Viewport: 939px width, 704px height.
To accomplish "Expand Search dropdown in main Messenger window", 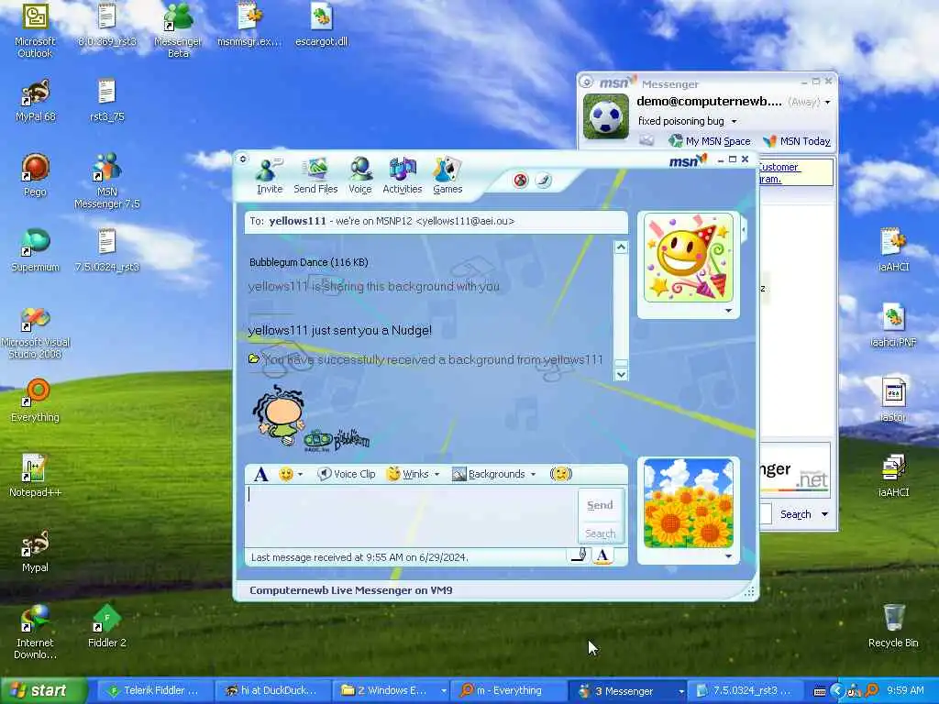I will click(x=824, y=514).
